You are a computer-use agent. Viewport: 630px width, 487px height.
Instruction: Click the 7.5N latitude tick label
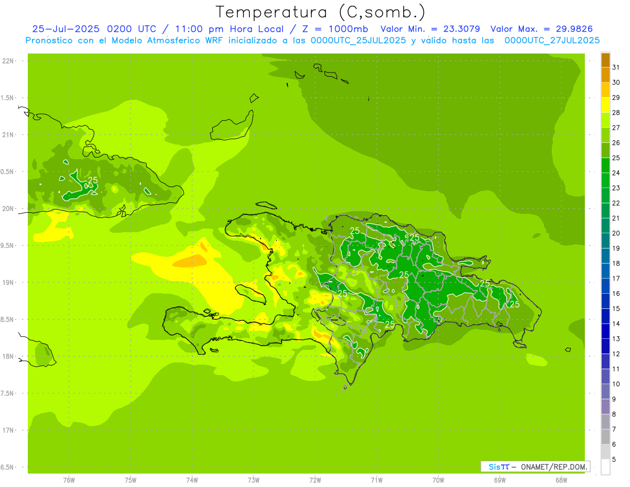[x=8, y=393]
